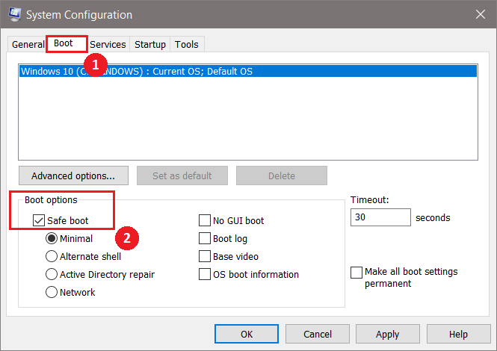This screenshot has width=497, height=351.
Task: Enable Base video checkbox
Action: pyautogui.click(x=204, y=257)
